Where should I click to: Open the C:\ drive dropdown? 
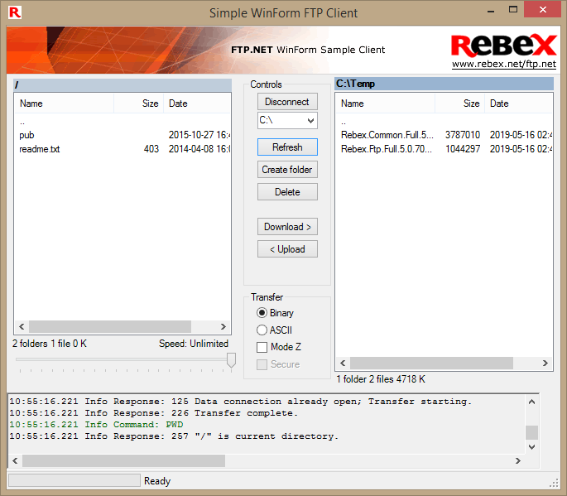(x=287, y=120)
